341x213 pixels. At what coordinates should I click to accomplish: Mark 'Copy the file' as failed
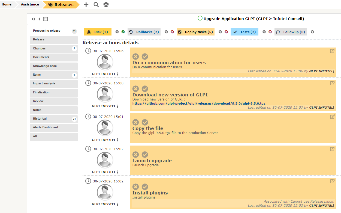(x=135, y=122)
